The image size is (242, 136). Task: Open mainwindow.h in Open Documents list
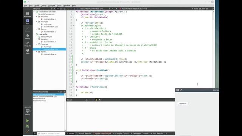[x=39, y=99]
